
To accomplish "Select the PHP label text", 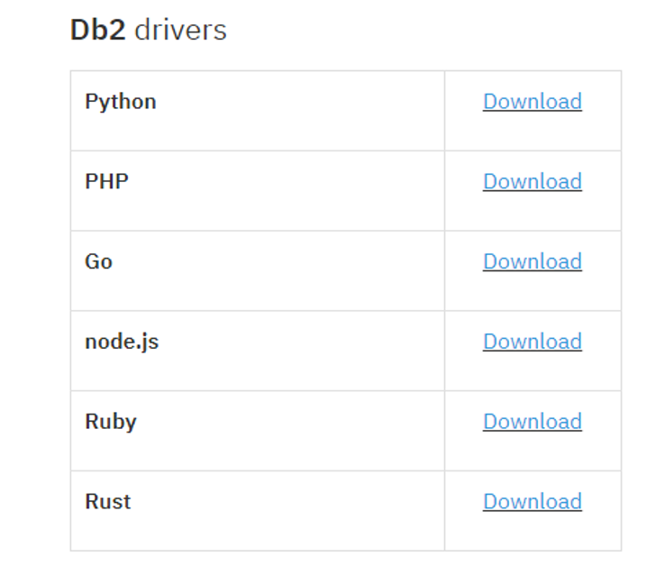I will coord(106,182).
